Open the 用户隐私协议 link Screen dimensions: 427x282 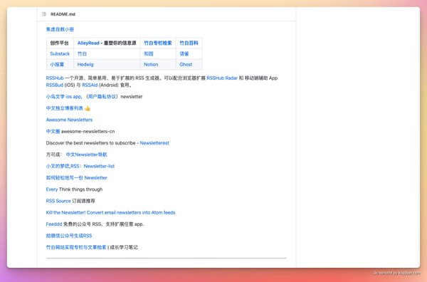coord(102,96)
